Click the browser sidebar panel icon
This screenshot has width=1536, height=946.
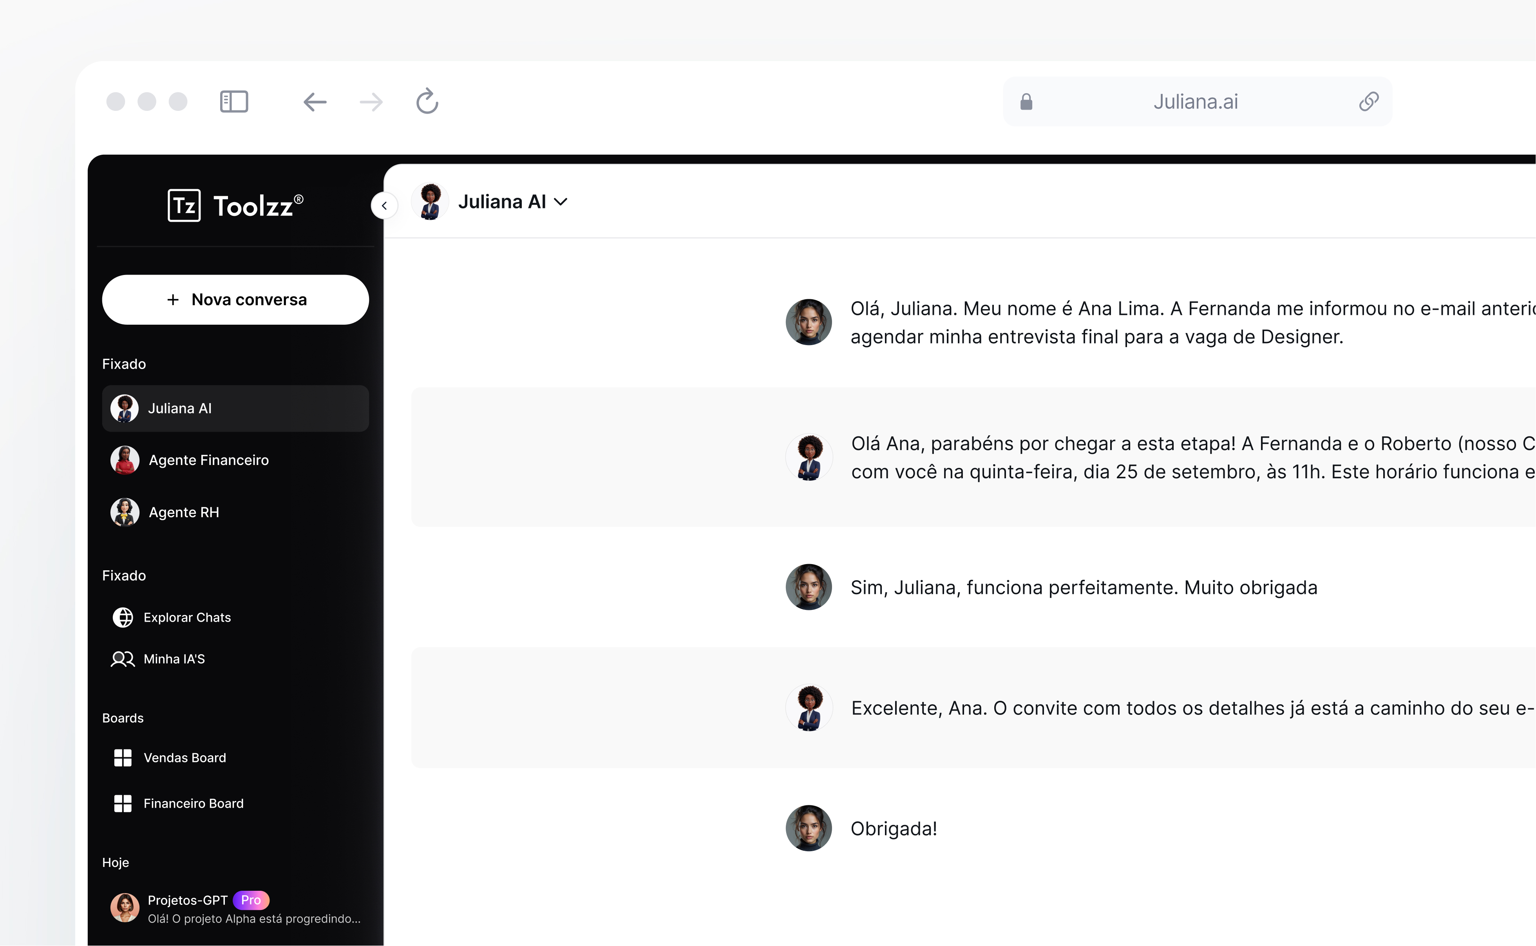pos(233,101)
